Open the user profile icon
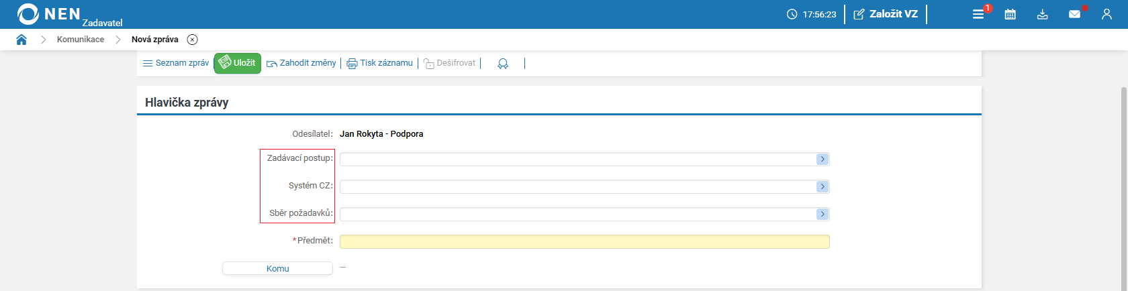This screenshot has height=291, width=1128. (1107, 14)
